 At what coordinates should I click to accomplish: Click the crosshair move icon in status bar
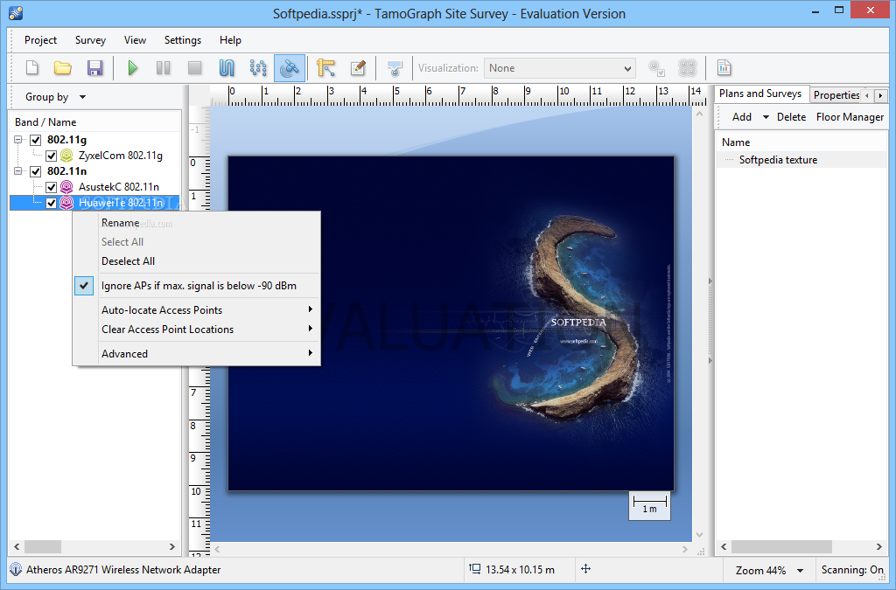pyautogui.click(x=585, y=569)
